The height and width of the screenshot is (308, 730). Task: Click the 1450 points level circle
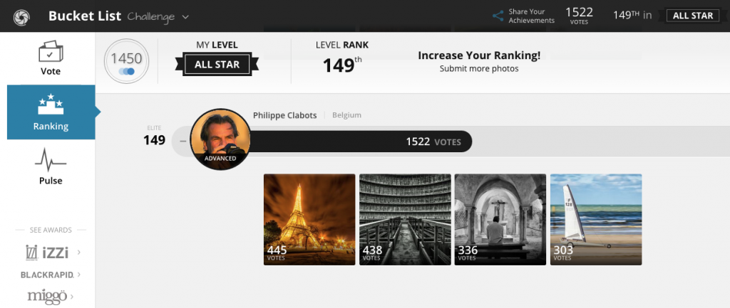click(x=126, y=61)
